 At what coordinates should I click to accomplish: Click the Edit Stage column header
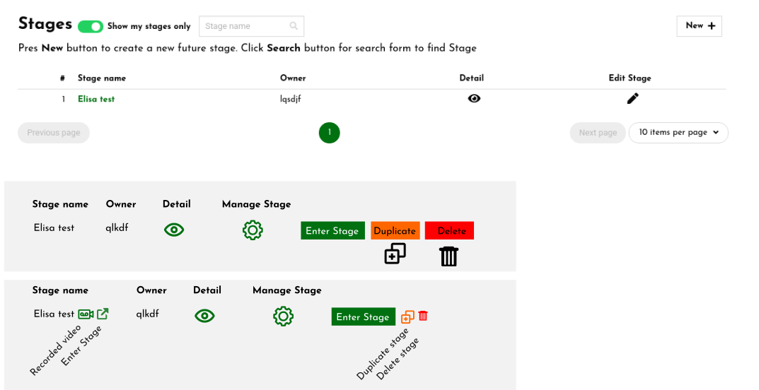click(x=630, y=78)
